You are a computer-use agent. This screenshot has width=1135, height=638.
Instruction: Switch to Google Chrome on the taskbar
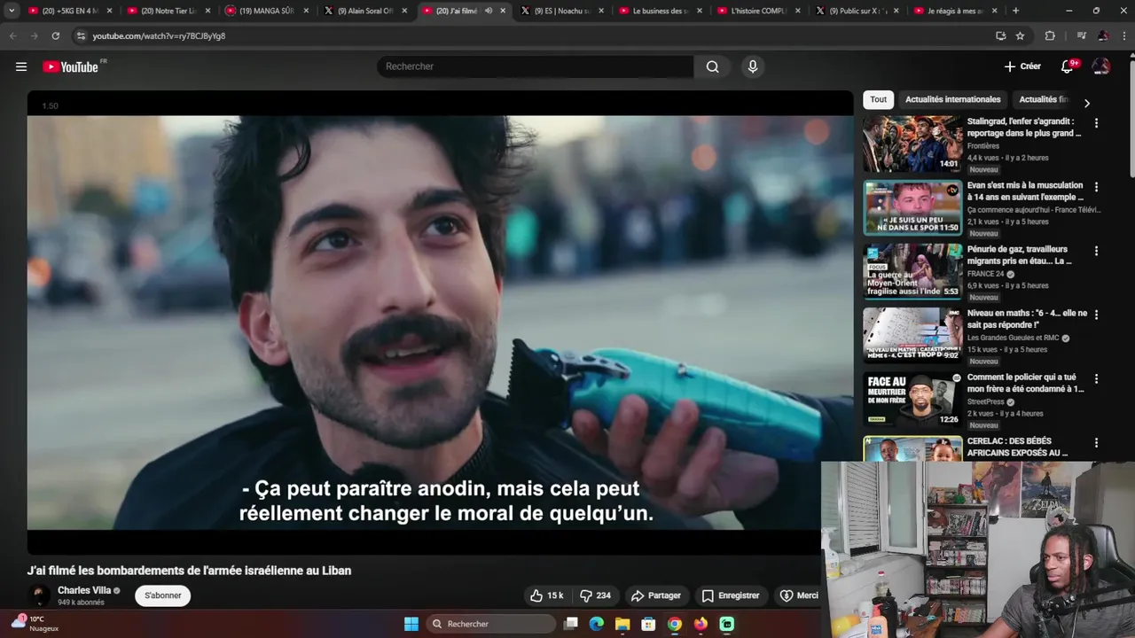(675, 624)
